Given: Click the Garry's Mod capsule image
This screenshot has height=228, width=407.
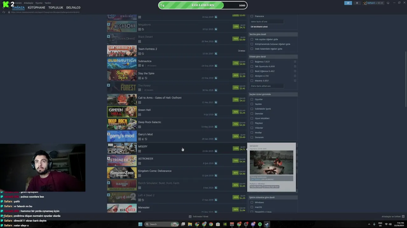Looking at the screenshot, I should [x=122, y=136].
